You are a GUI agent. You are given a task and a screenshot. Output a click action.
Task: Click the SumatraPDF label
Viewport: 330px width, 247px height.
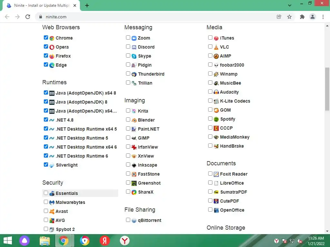click(x=233, y=192)
